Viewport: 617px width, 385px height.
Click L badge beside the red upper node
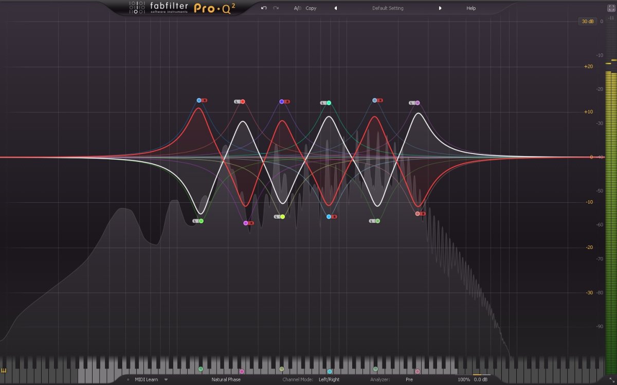pos(237,102)
